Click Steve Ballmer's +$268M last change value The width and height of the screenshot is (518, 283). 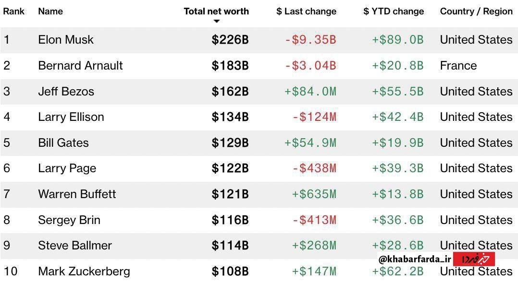point(314,246)
